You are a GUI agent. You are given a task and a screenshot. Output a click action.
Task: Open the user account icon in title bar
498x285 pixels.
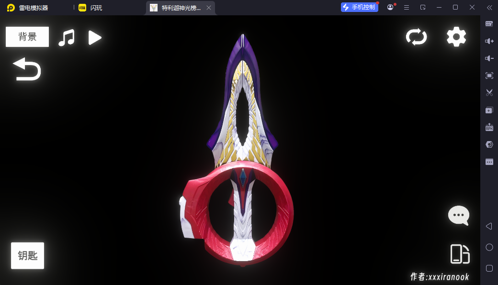[390, 7]
